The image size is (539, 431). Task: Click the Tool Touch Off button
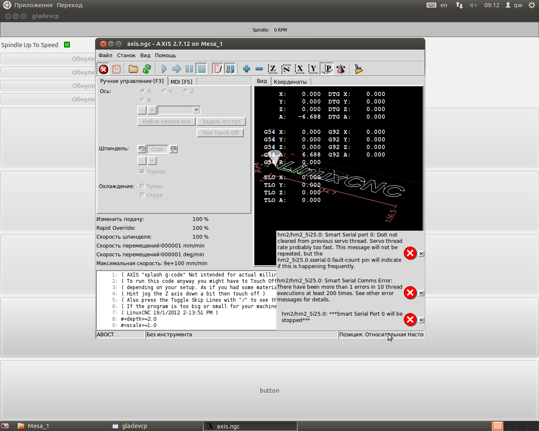220,133
